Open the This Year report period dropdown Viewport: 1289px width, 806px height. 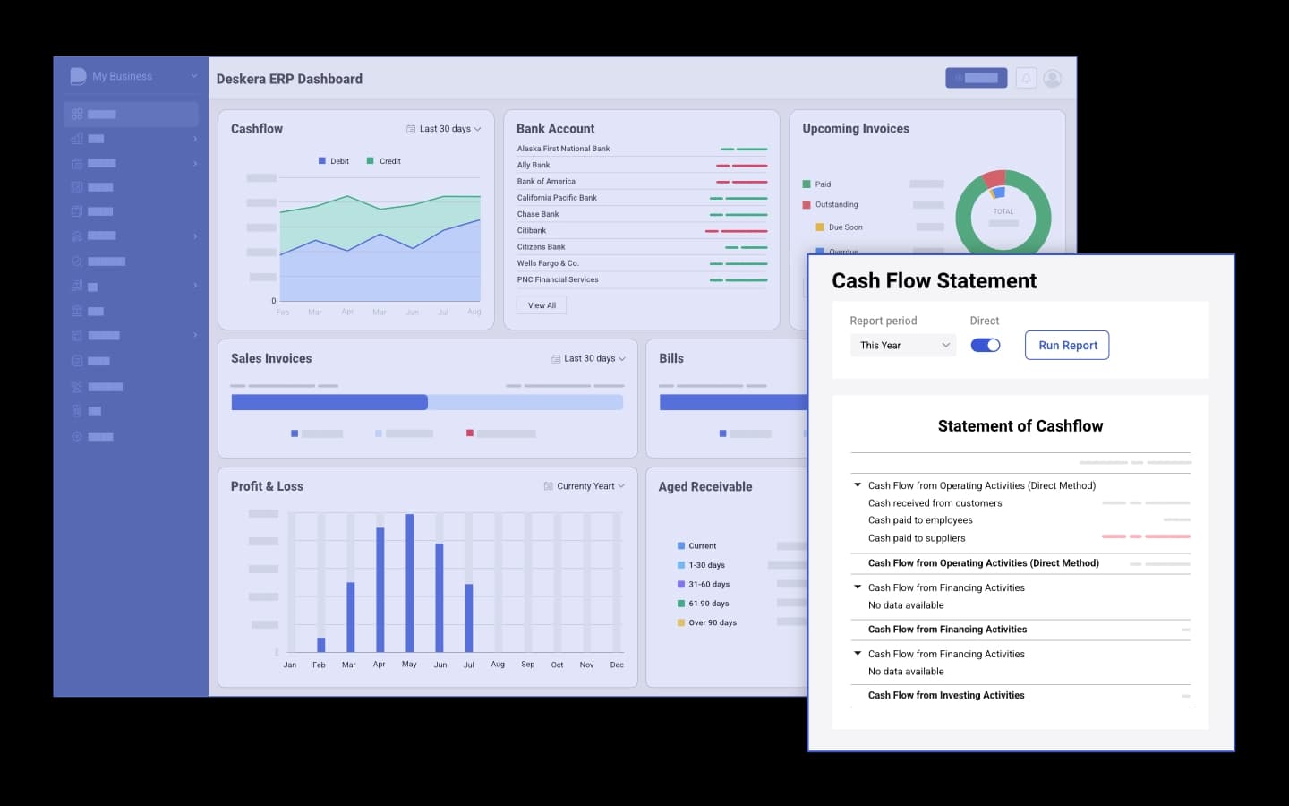tap(902, 346)
